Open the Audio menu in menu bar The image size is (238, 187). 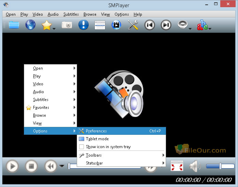53,14
